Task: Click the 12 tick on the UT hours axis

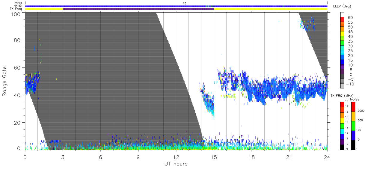Action: coord(176,157)
